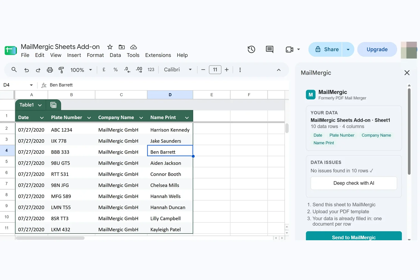Open the Tools menu

coord(133,55)
